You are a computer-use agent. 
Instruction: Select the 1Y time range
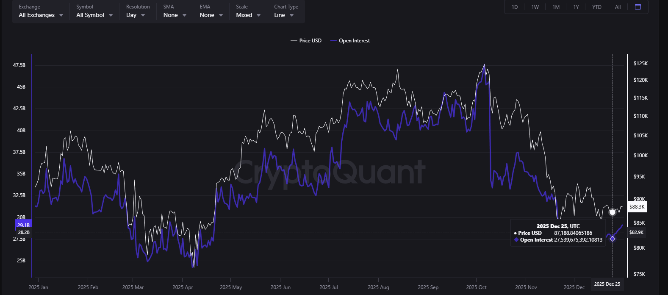576,7
